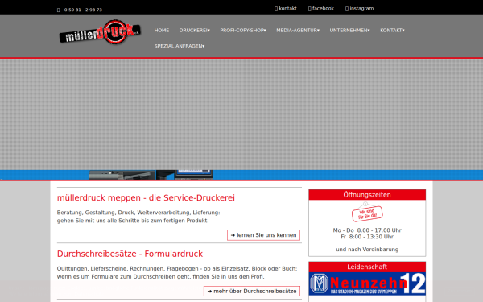Click the 'Beratung, Gestaltung, Druck' paragraph
Image resolution: width=483 pixels, height=302 pixels.
pyautogui.click(x=138, y=217)
